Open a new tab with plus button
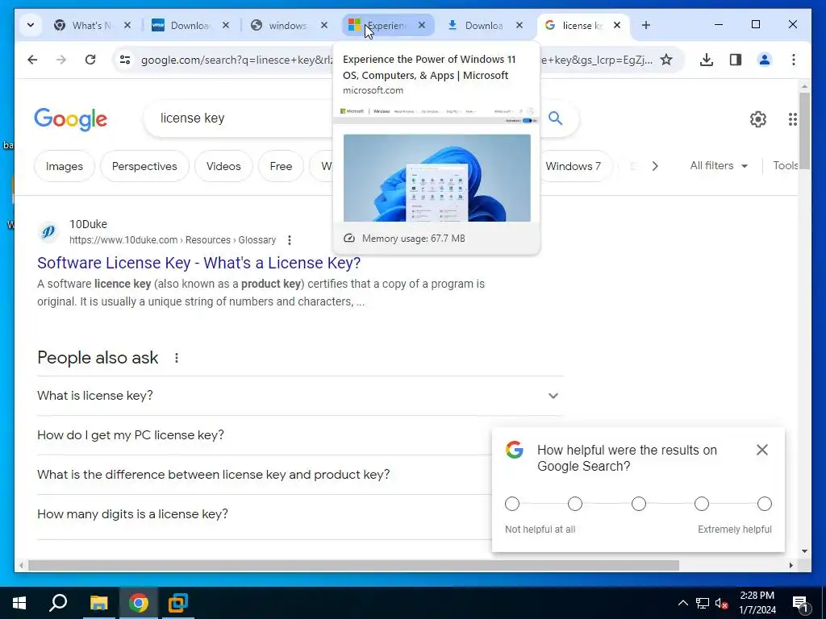Viewport: 826px width, 619px height. (646, 25)
